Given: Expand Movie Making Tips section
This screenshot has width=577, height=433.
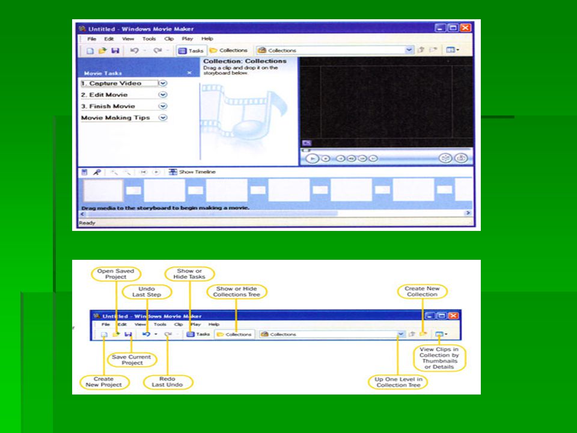Looking at the screenshot, I should pos(163,117).
